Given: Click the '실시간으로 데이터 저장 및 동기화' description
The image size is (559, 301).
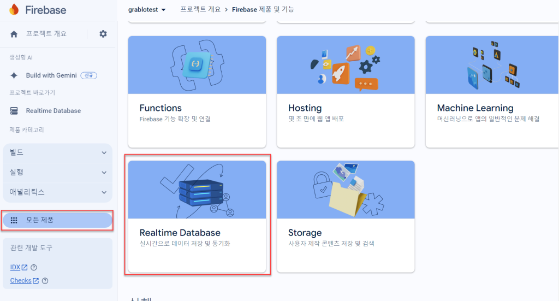Looking at the screenshot, I should pyautogui.click(x=185, y=244).
